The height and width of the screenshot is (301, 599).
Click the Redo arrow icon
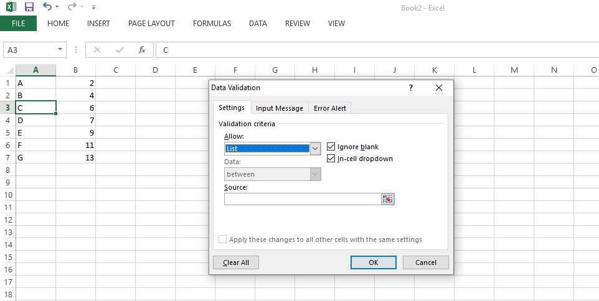click(x=72, y=7)
